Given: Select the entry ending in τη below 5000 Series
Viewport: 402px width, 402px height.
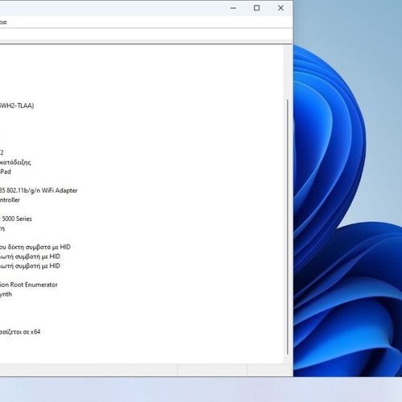Looking at the screenshot, I should click(2, 228).
